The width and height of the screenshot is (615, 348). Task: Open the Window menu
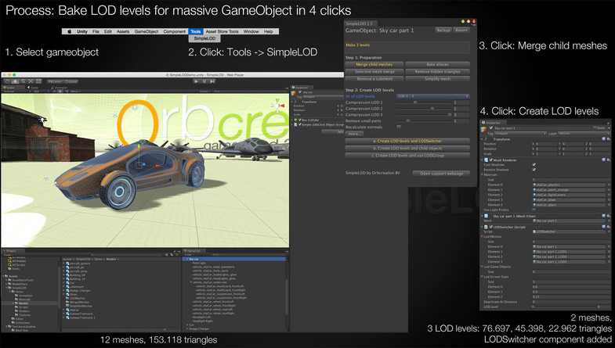[x=251, y=32]
